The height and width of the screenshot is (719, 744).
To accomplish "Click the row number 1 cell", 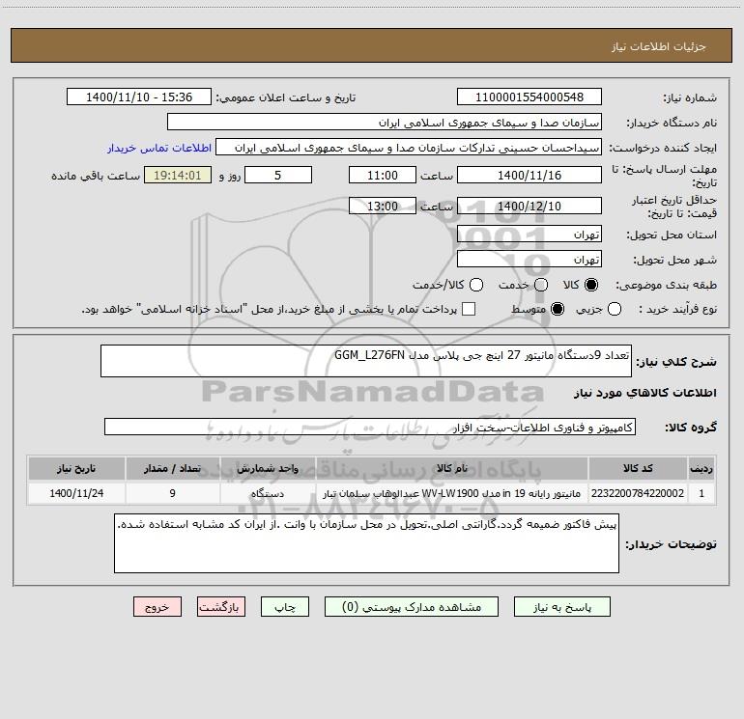I will (701, 493).
